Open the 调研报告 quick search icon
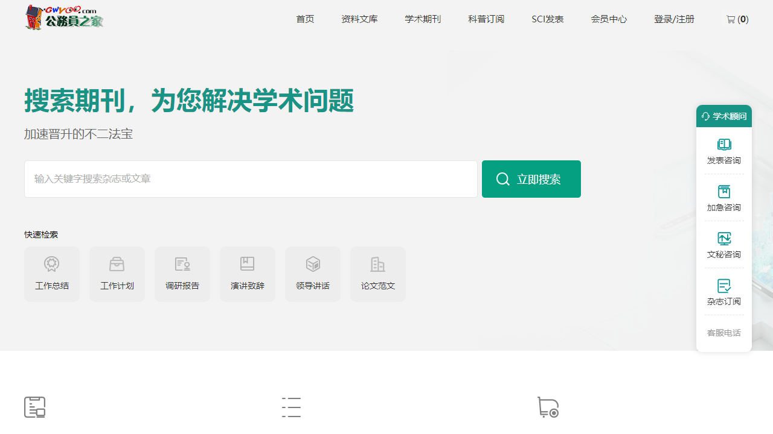Image resolution: width=773 pixels, height=434 pixels. (x=182, y=263)
